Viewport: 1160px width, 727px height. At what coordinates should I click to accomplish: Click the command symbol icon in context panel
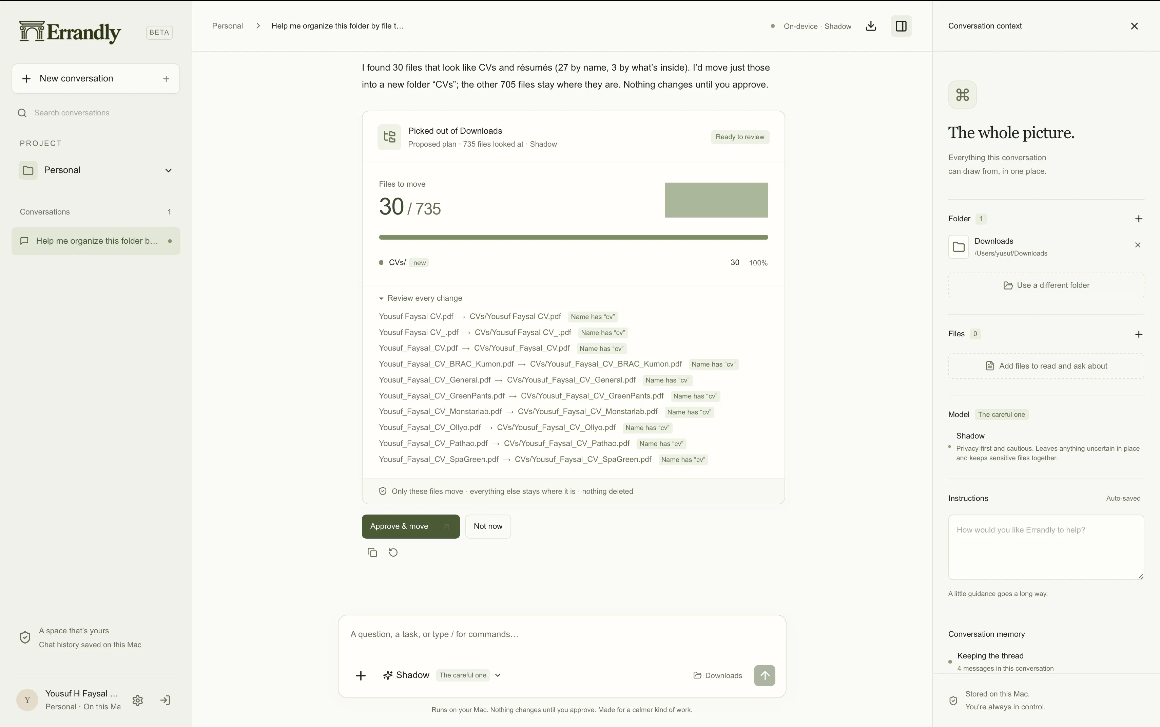click(x=963, y=95)
